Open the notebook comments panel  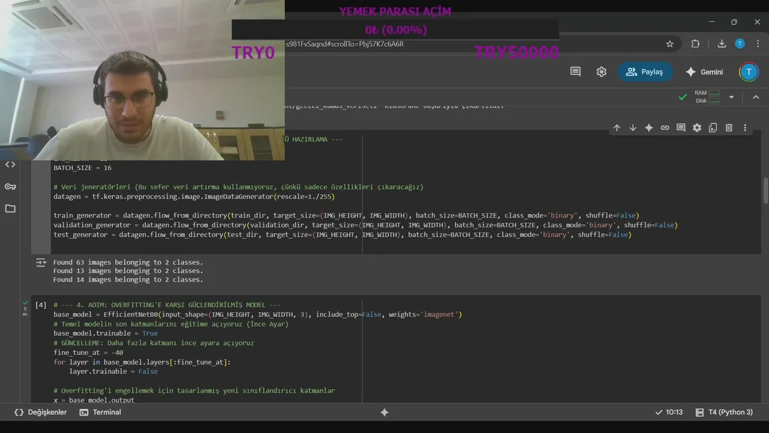(x=576, y=72)
